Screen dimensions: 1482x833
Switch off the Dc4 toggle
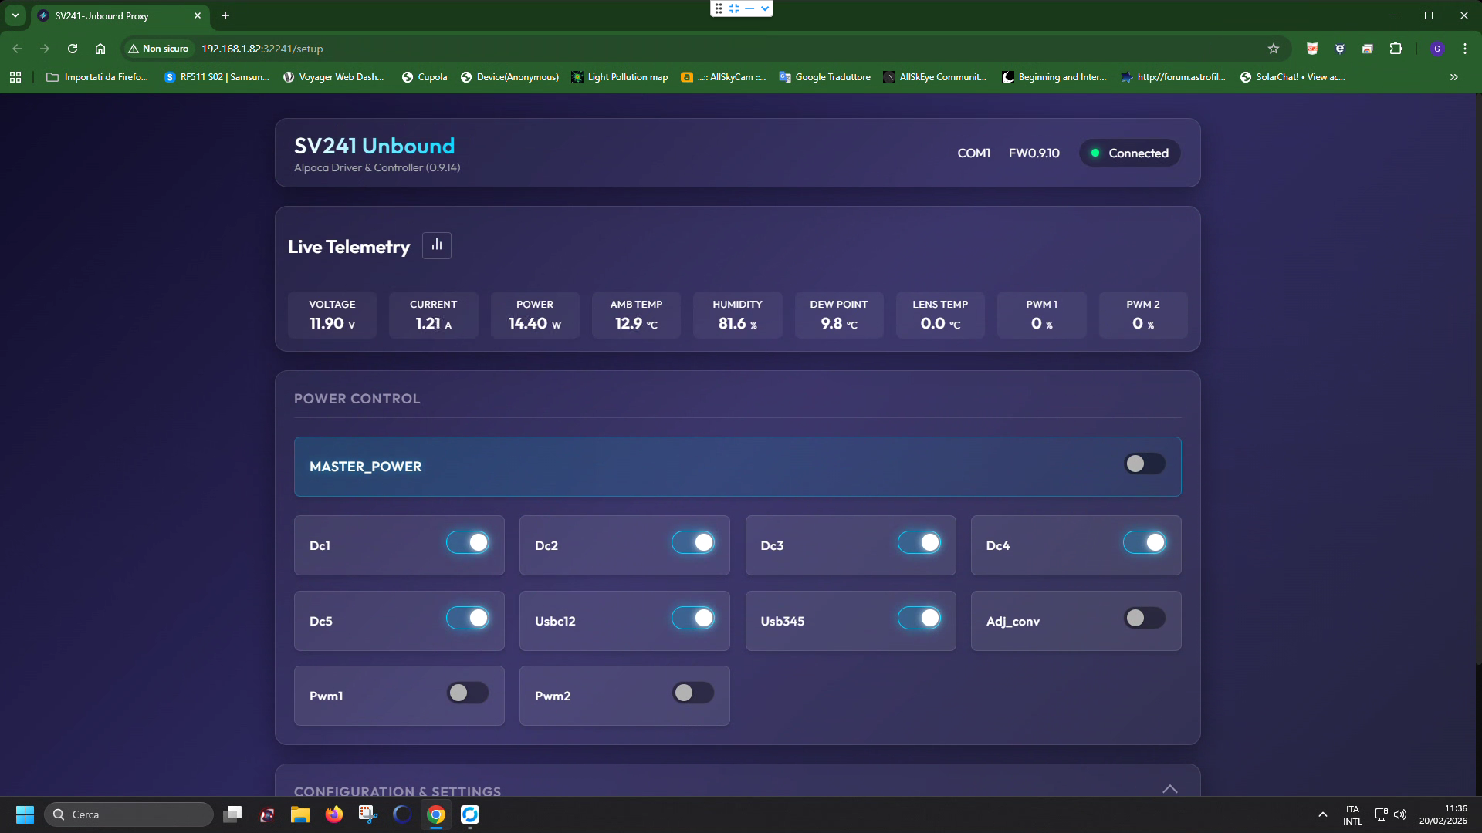click(x=1145, y=542)
